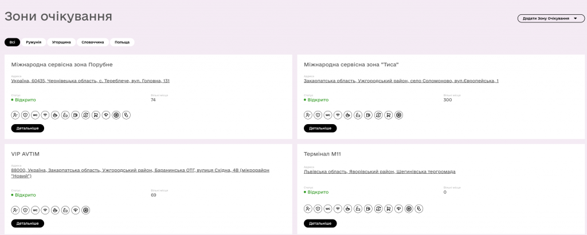Image resolution: width=587 pixels, height=235 pixels.
Task: Click the fuel pump icon in Термінал М11 card
Action: tap(369, 209)
